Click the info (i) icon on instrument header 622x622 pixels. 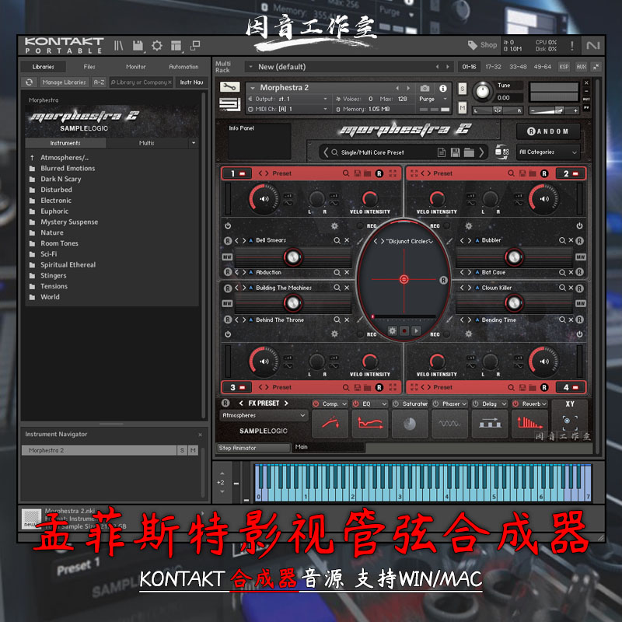point(443,88)
